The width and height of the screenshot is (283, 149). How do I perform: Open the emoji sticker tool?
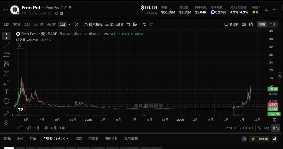point(6,101)
